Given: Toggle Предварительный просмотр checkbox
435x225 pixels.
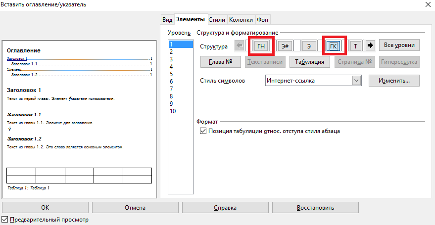Looking at the screenshot, I should pos(5,219).
